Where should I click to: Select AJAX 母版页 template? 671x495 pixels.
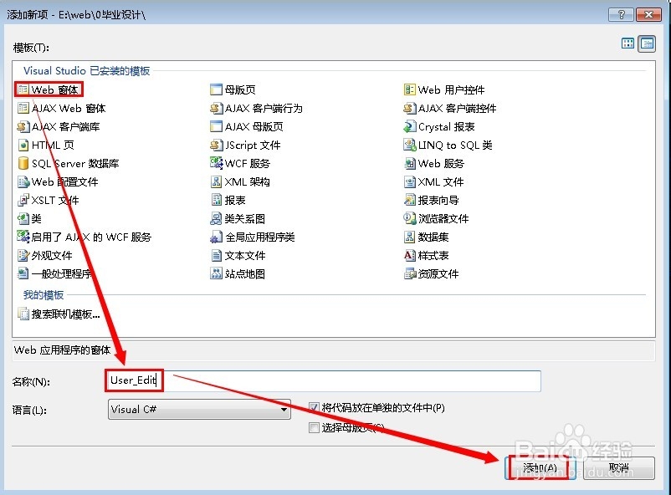click(x=247, y=126)
